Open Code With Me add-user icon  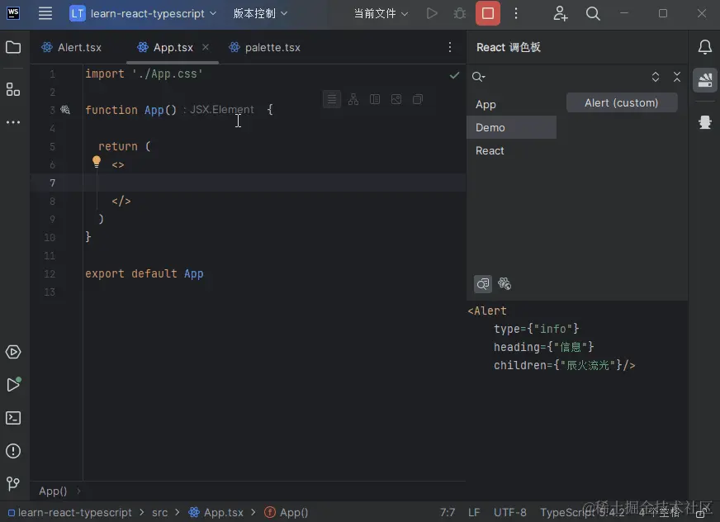pos(560,13)
